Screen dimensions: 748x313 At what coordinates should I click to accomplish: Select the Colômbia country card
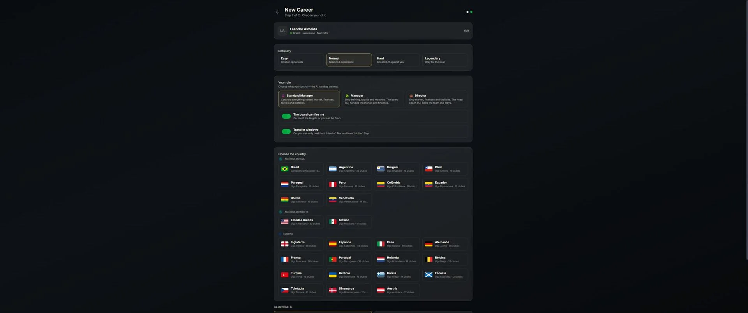click(x=397, y=185)
